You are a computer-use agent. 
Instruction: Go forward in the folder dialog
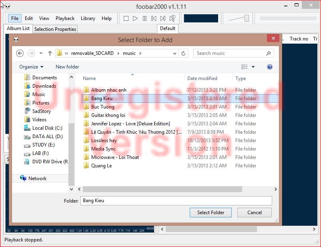[x=31, y=54]
